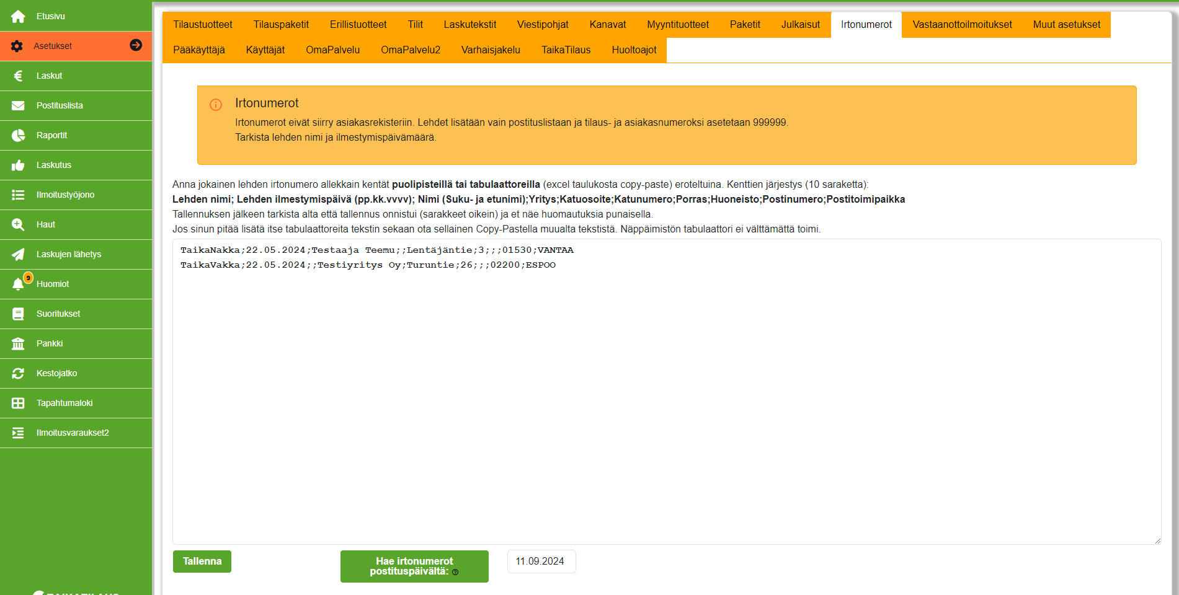Switch to the Myyntituotteet tab
The width and height of the screenshot is (1179, 595).
tap(678, 25)
